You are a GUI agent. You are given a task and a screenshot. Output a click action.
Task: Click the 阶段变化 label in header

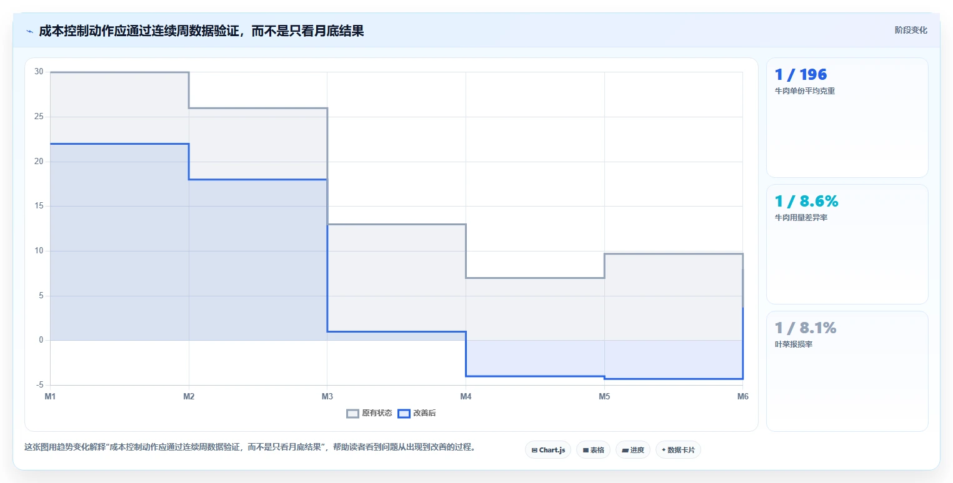click(x=911, y=30)
